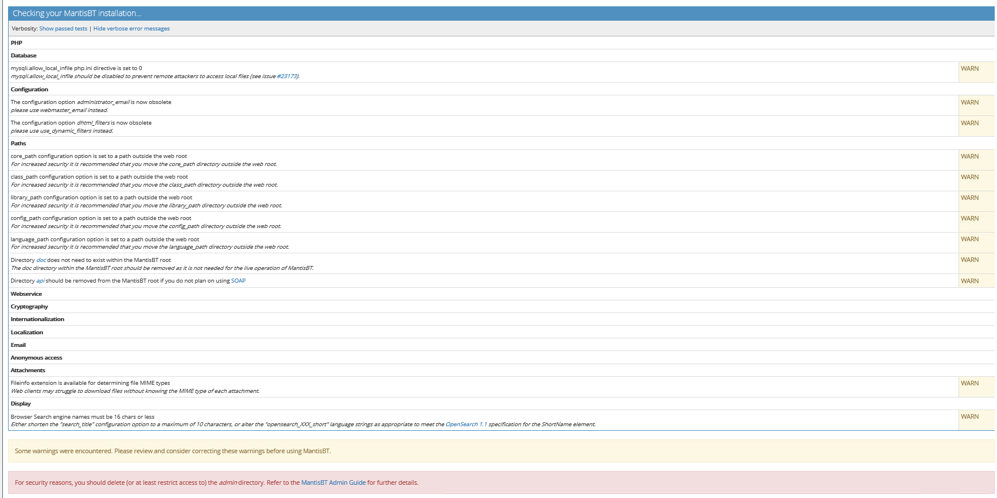Click the 'Show passed tests' link
Screen dimensions: 997x498
coord(63,29)
